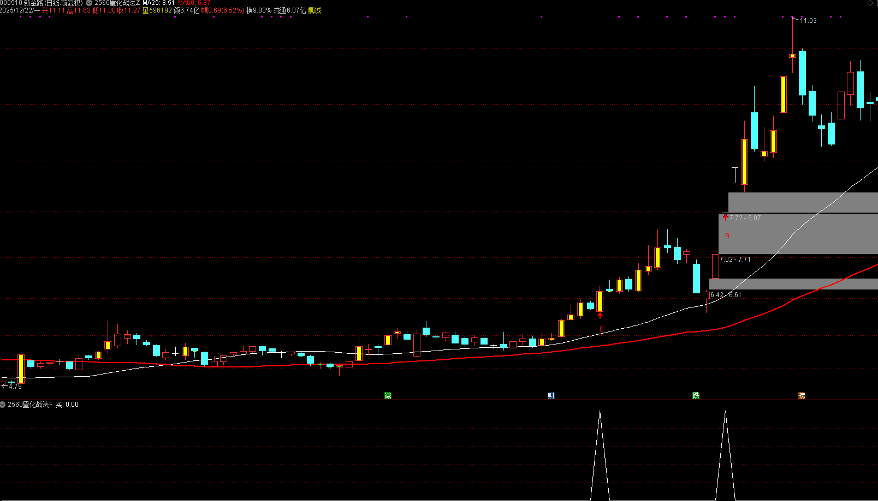
Task: Click the red B label in gray zone
Action: pos(727,236)
